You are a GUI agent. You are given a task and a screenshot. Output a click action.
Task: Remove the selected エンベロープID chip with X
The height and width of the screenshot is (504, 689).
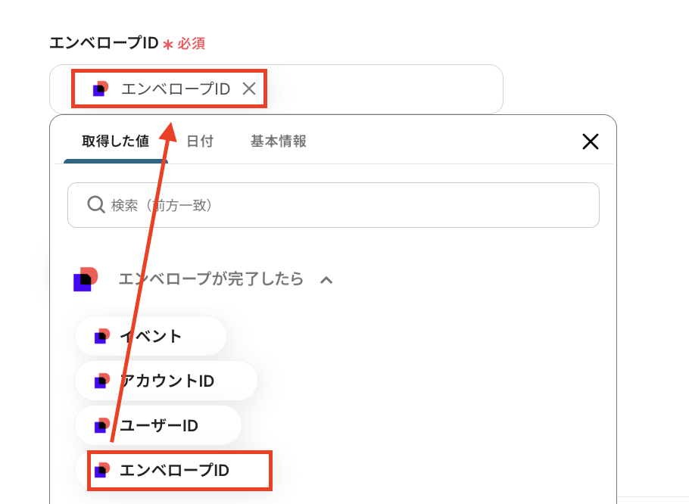(249, 89)
